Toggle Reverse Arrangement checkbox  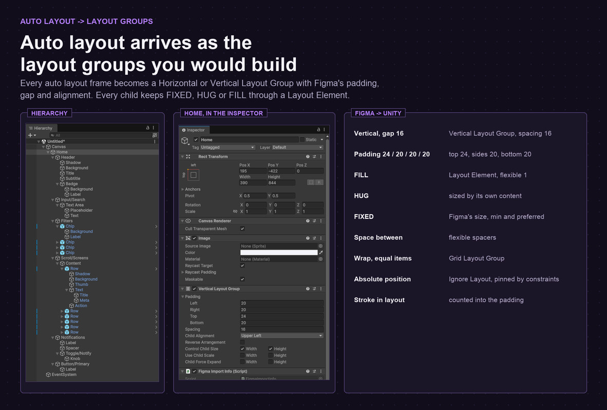point(242,342)
